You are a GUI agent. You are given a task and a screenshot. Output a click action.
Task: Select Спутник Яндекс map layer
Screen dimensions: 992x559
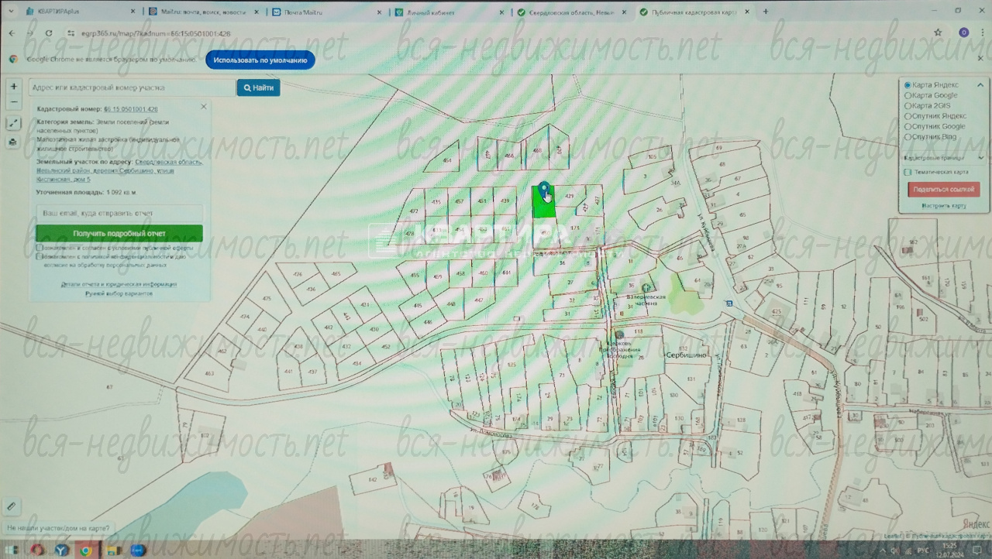908,116
